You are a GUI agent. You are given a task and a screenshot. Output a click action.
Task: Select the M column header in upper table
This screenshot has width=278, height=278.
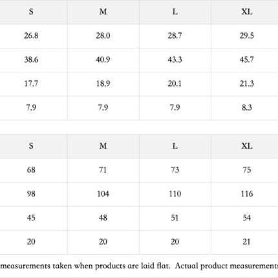point(103,12)
